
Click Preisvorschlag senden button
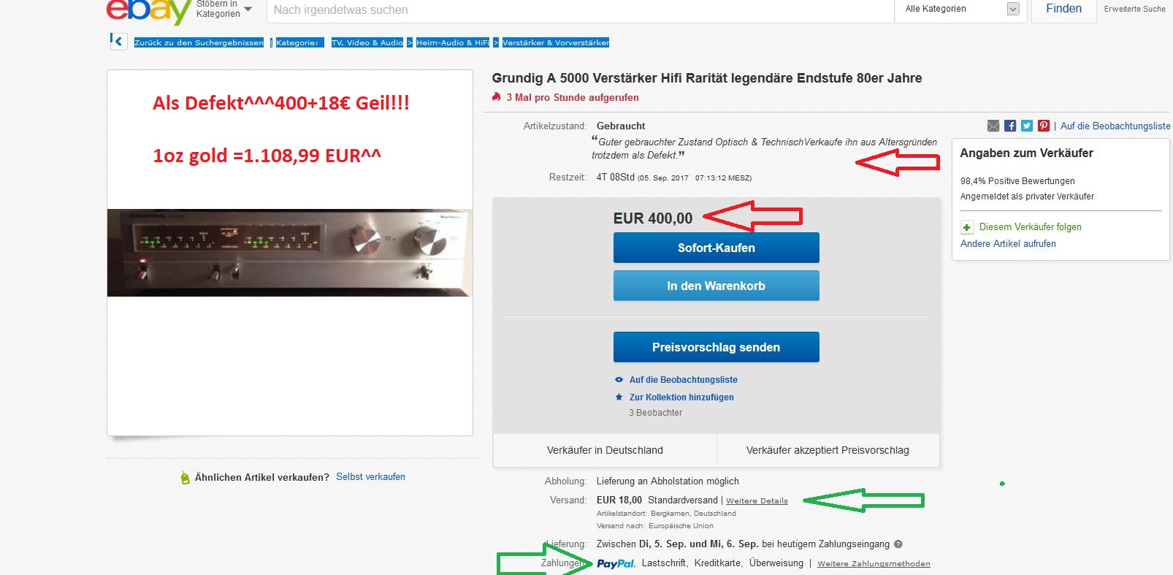[716, 347]
